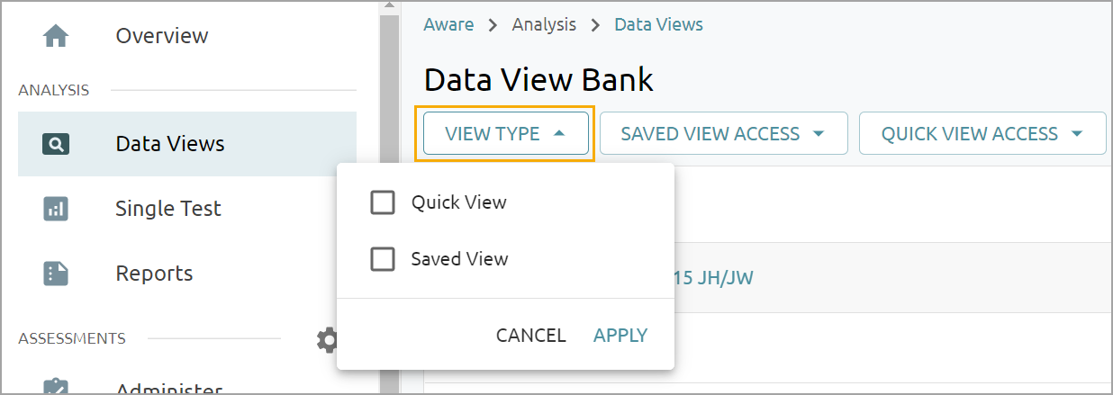Apply the View Type filter

[x=620, y=336]
